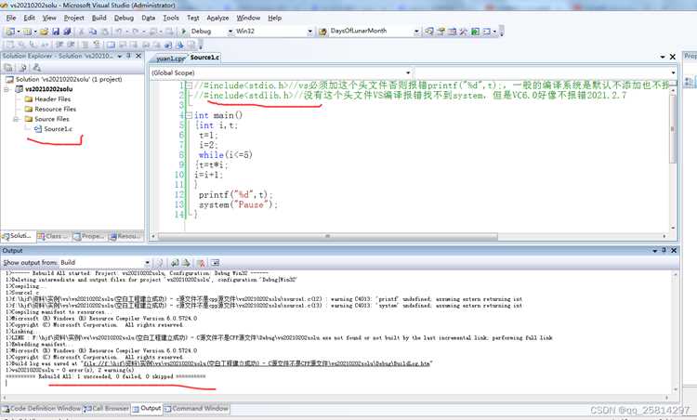Click the Save floppy disk icon
This screenshot has width=697, height=420.
click(x=56, y=32)
